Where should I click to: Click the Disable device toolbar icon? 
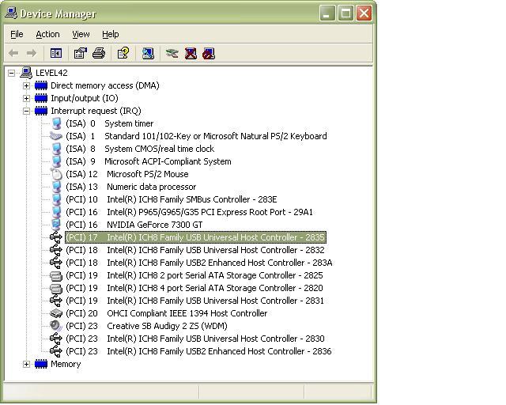(209, 53)
